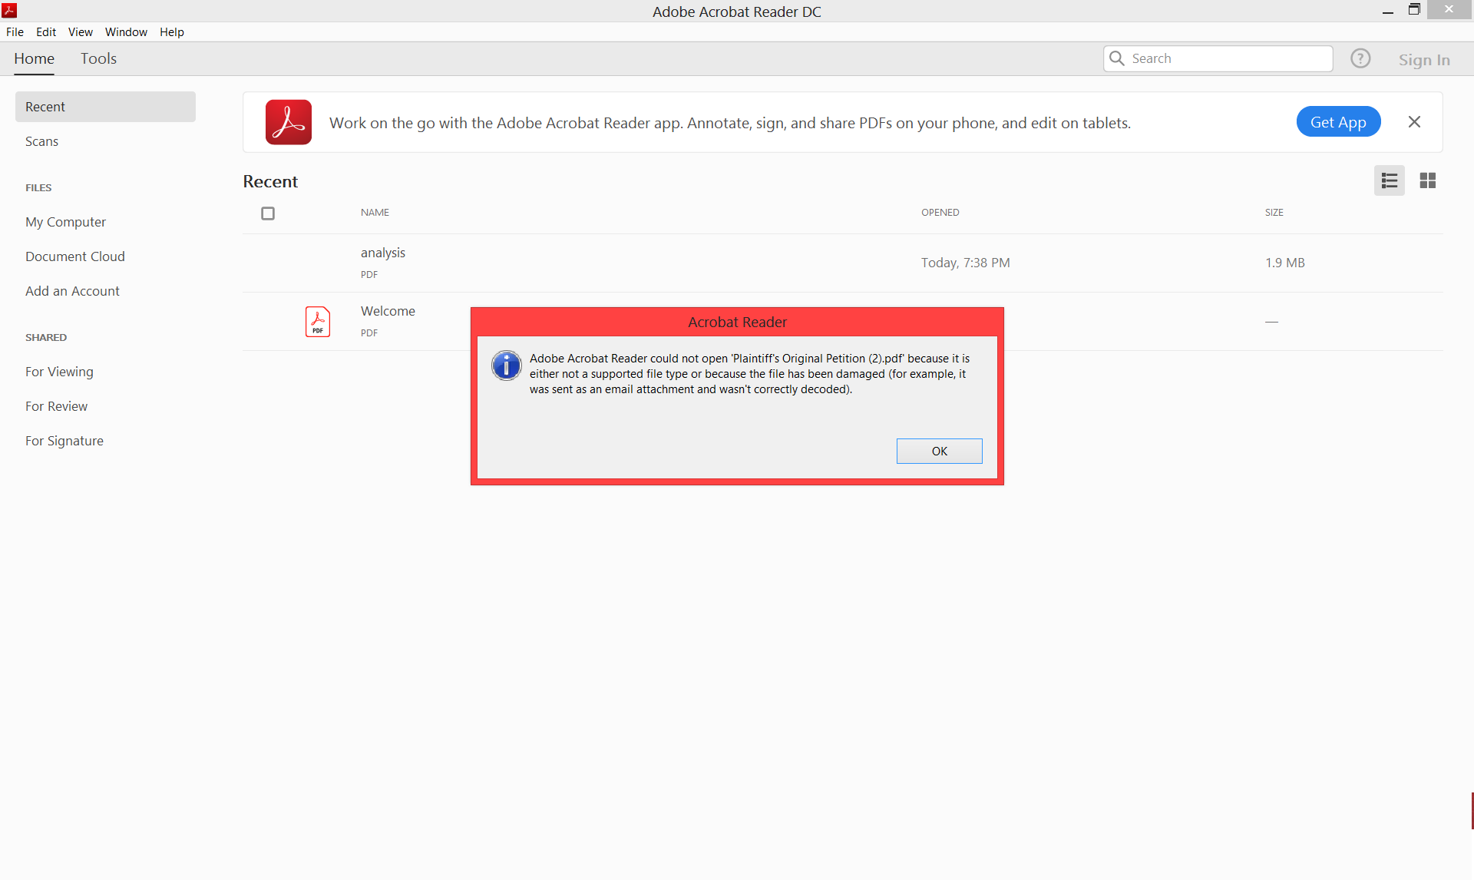This screenshot has width=1474, height=880.
Task: Click OK in the Acrobat Reader dialog
Action: click(x=939, y=451)
